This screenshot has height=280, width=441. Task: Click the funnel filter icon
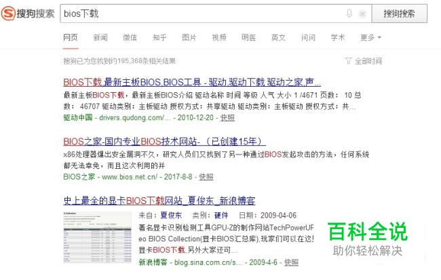[348, 61]
